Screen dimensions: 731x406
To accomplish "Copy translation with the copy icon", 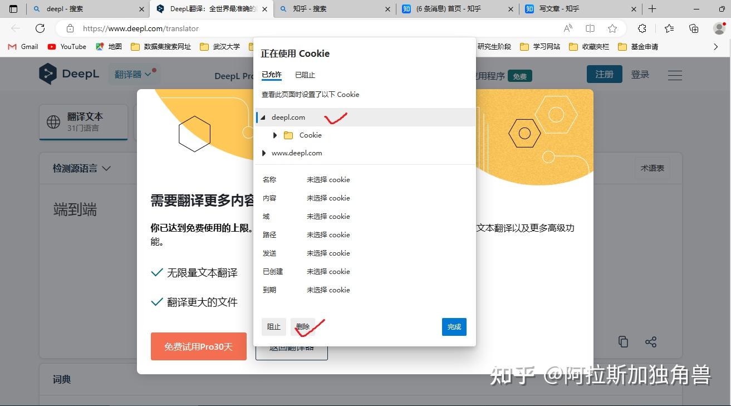I will coord(623,342).
